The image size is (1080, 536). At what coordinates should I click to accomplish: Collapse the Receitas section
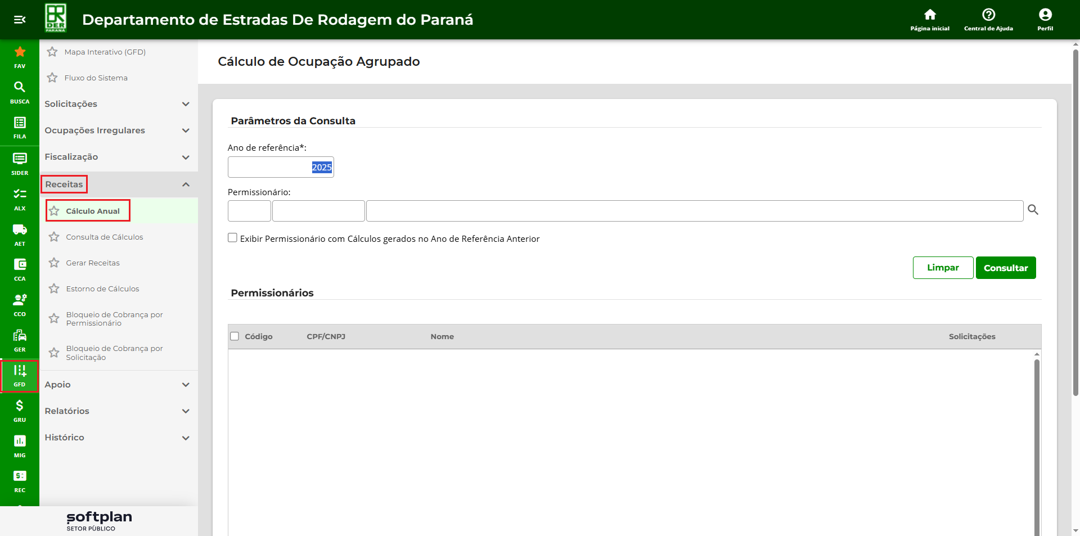[185, 184]
